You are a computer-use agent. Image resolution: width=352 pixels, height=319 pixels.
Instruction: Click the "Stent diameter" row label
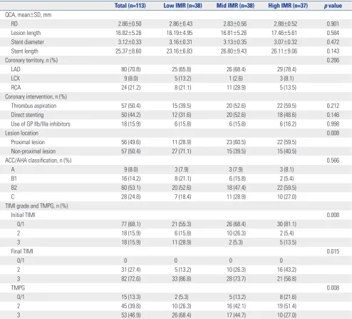pyautogui.click(x=27, y=42)
